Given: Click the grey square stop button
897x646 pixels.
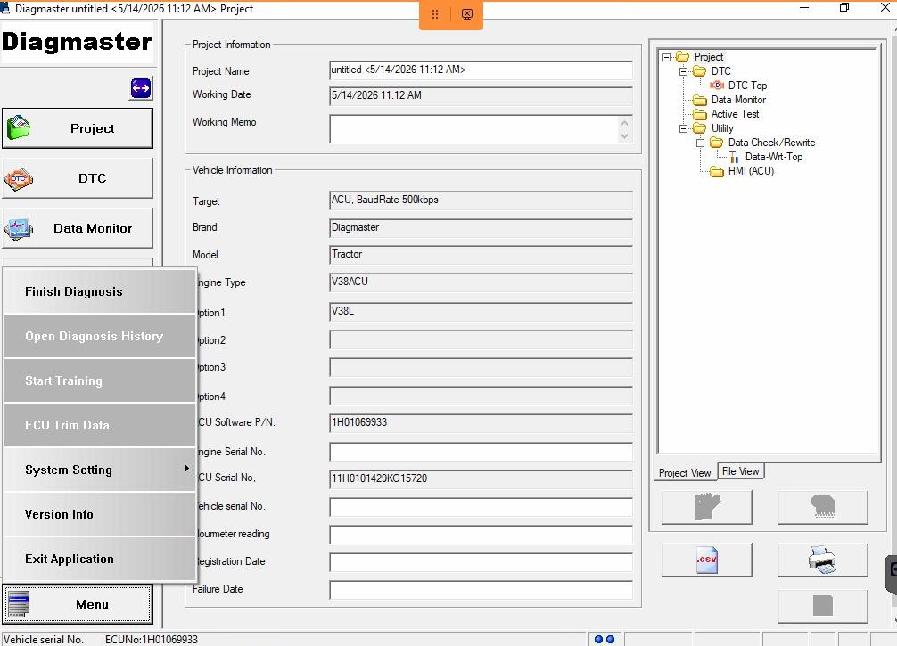Looking at the screenshot, I should pos(823,606).
